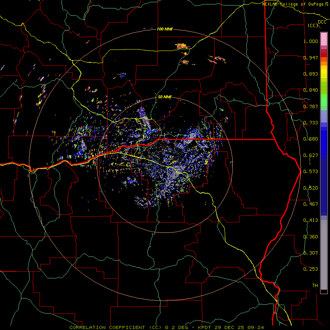Viewport: 330px width, 330px height.
Task: Click the 0.413 legend value
Action: pyautogui.click(x=311, y=220)
